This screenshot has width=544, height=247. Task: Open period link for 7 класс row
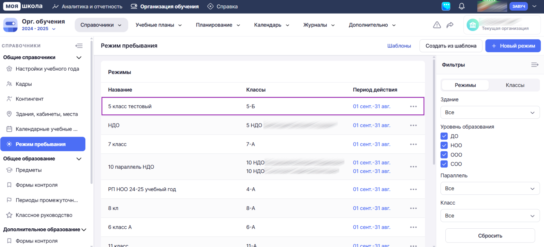point(372,145)
